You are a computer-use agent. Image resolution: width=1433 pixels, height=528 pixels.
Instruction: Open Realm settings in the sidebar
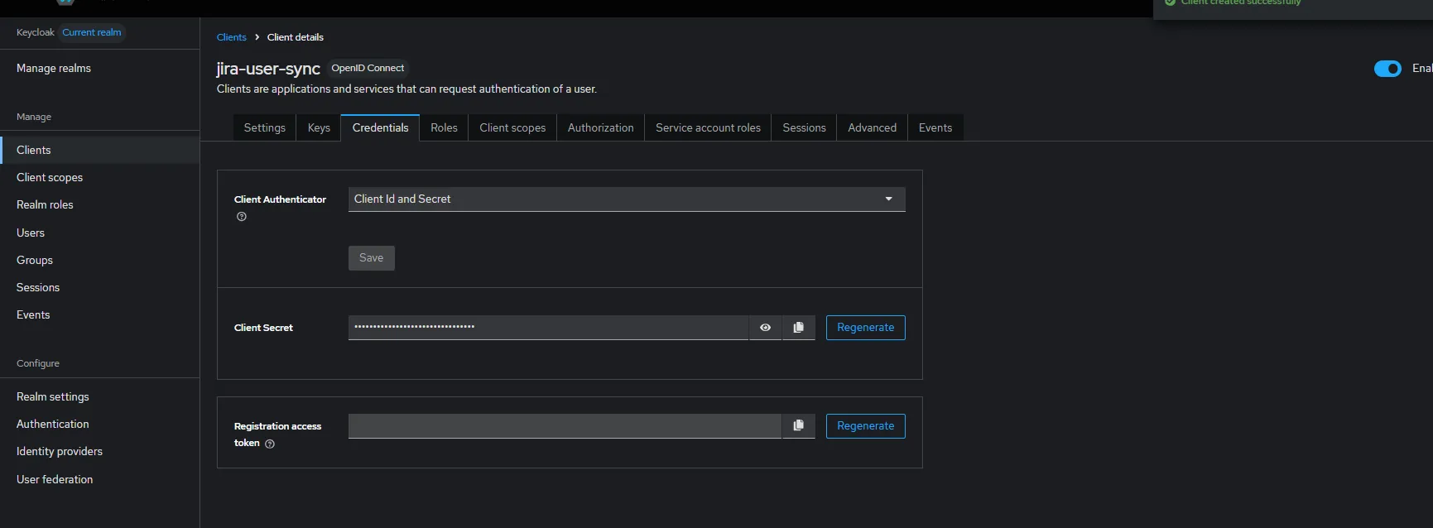coord(99,396)
